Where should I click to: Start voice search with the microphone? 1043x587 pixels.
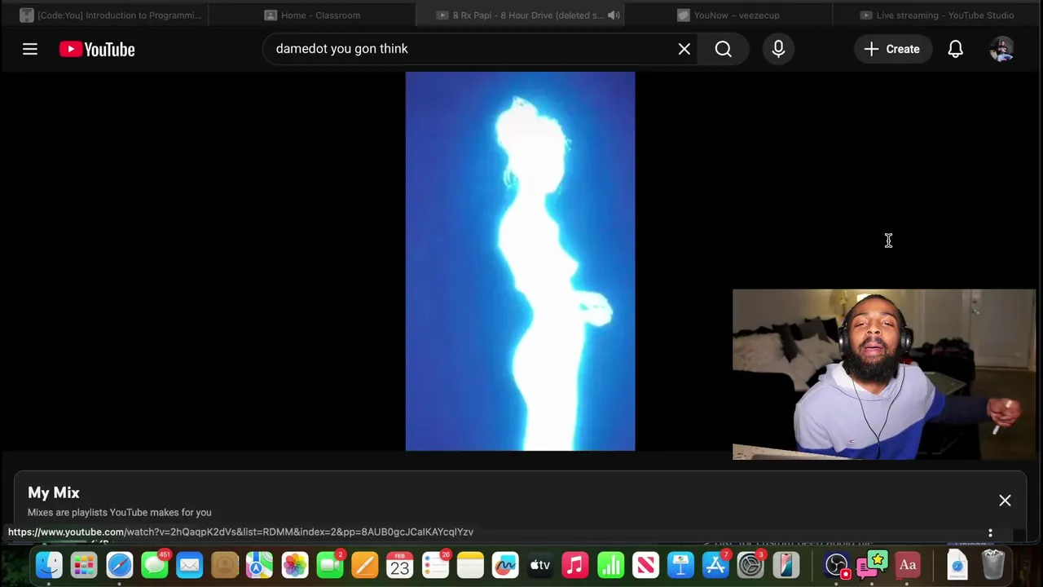pyautogui.click(x=778, y=49)
